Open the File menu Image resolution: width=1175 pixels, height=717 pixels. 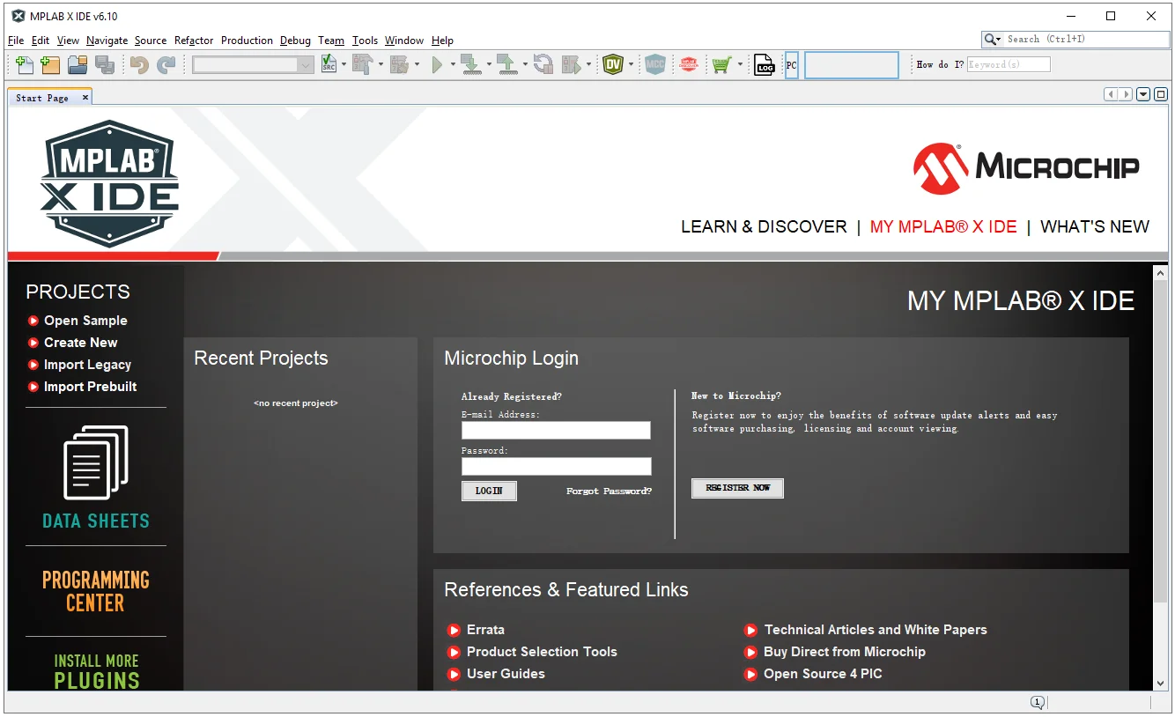point(16,41)
